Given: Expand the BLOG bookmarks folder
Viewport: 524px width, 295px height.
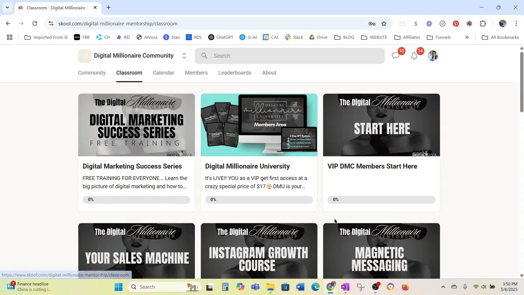Looking at the screenshot, I should click(x=344, y=37).
